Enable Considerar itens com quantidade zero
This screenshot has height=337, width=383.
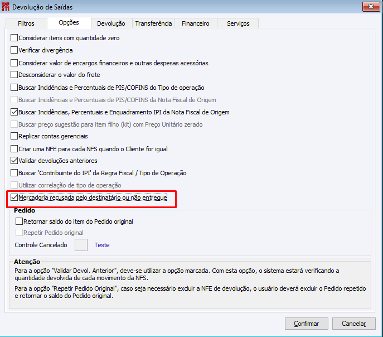tap(14, 38)
